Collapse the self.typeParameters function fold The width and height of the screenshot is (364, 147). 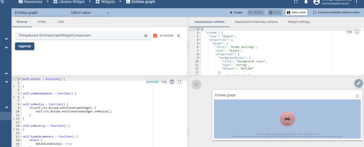(x=20, y=136)
